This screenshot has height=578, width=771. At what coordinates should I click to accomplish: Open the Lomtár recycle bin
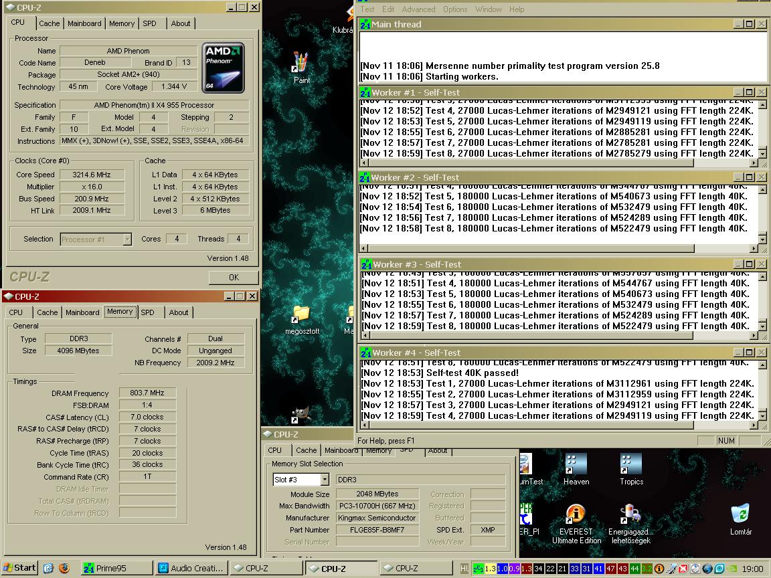point(740,519)
